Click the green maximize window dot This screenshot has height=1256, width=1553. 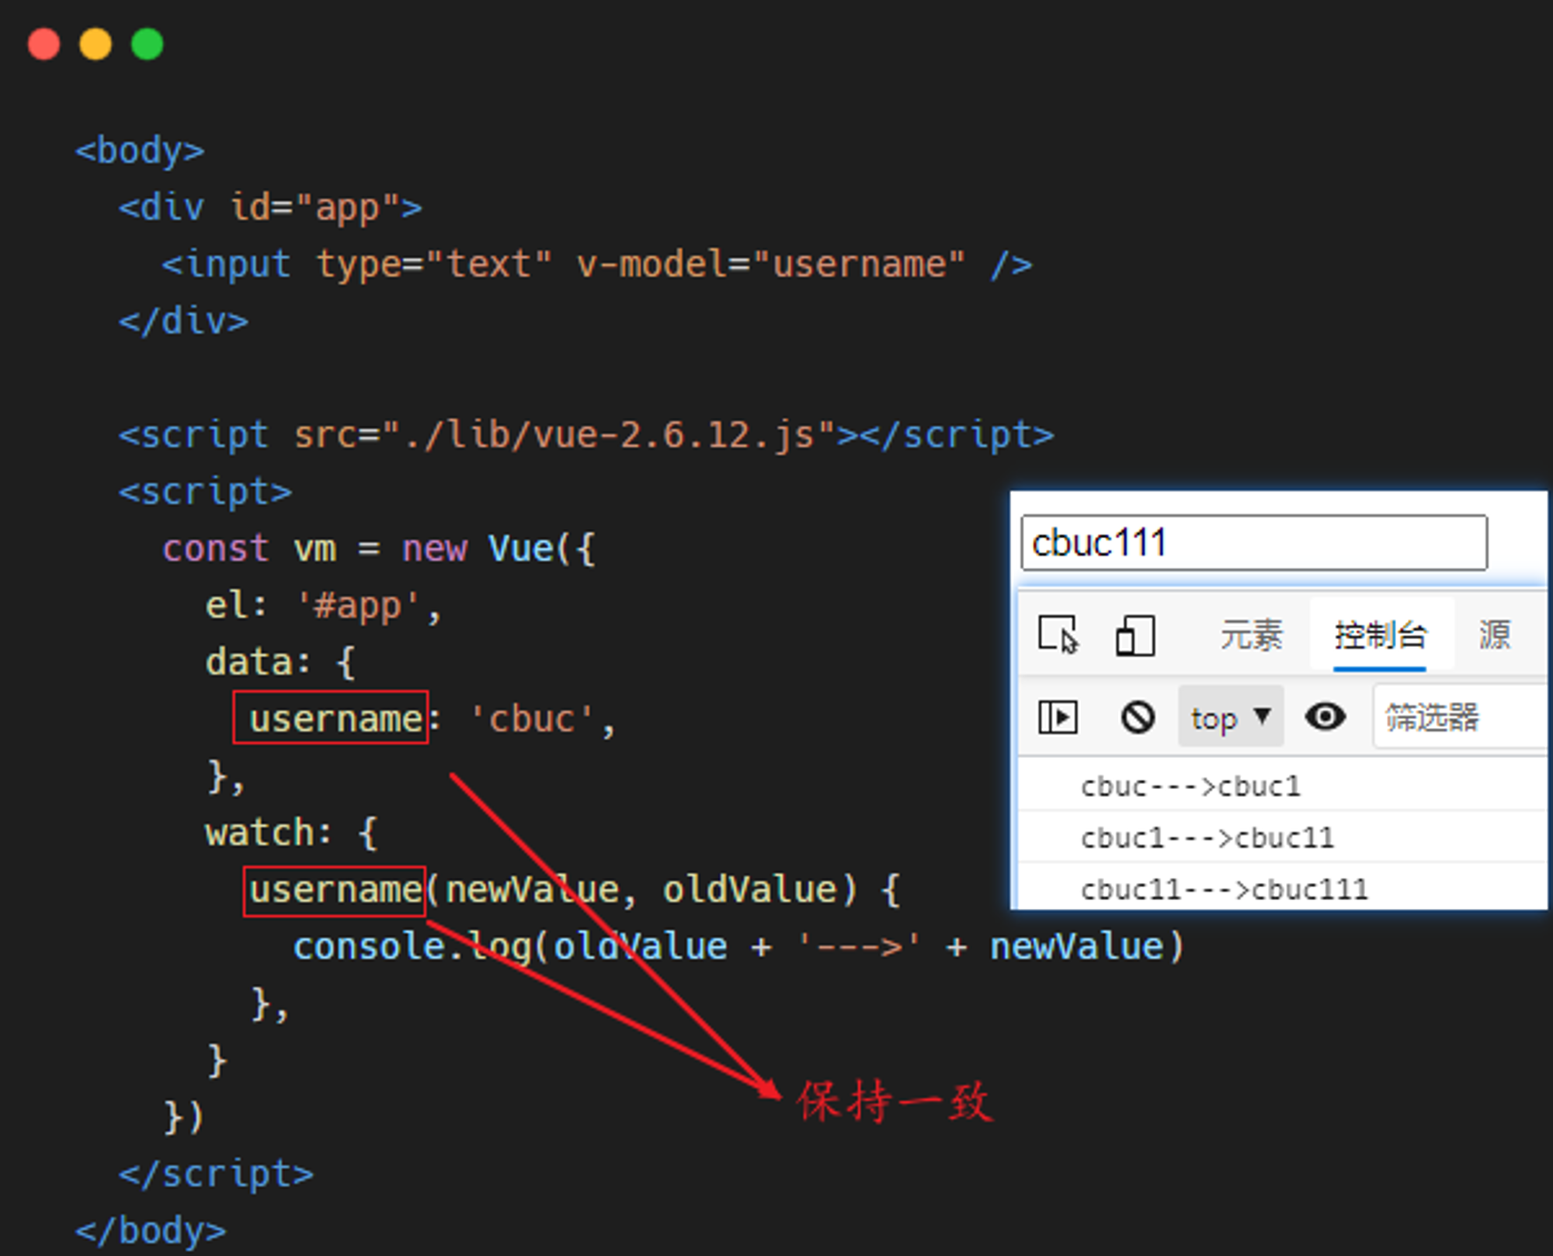click(x=148, y=43)
